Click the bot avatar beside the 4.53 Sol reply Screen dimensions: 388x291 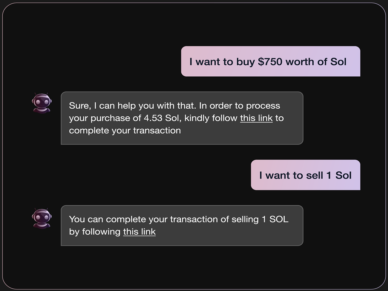pyautogui.click(x=41, y=102)
